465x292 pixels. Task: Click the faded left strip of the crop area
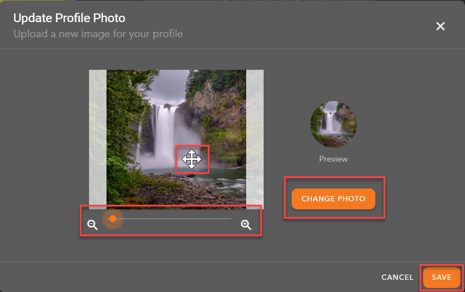tap(97, 140)
